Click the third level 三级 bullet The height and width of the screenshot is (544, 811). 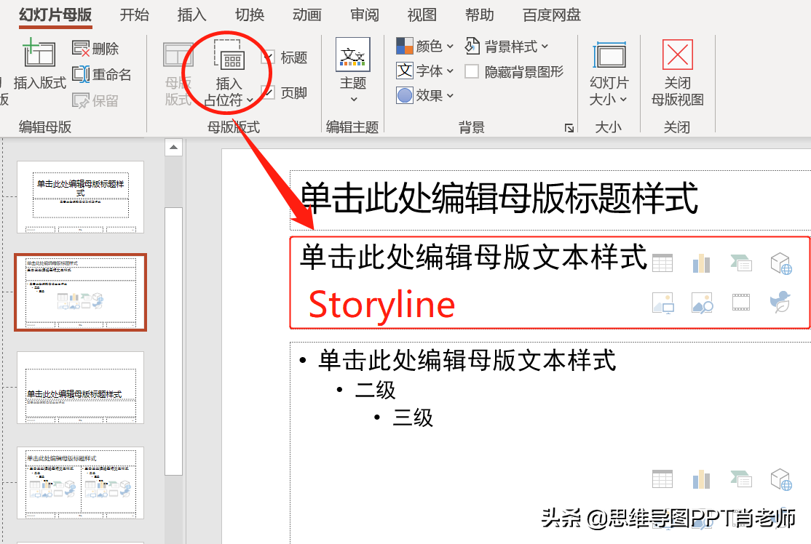(x=413, y=417)
